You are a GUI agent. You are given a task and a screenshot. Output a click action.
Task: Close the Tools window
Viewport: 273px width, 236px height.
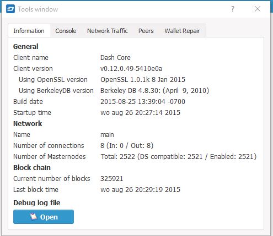coord(258,9)
